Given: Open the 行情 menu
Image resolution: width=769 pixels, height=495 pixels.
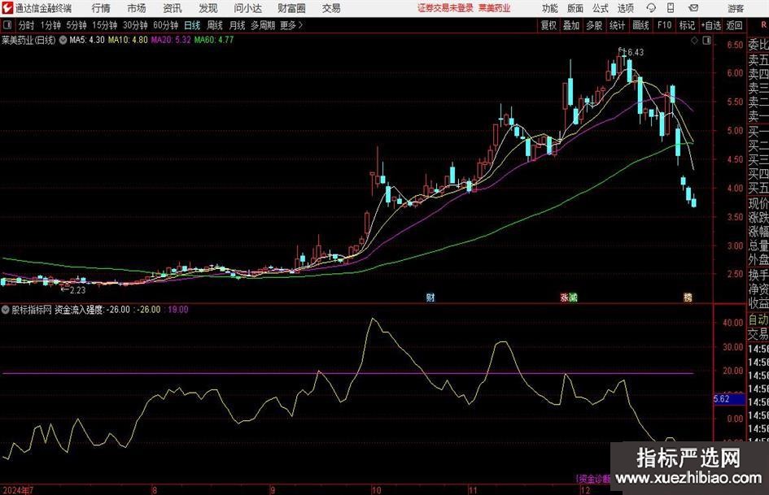Looking at the screenshot, I should tap(101, 8).
